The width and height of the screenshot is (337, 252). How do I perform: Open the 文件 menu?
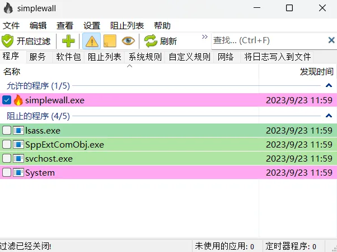coord(11,26)
